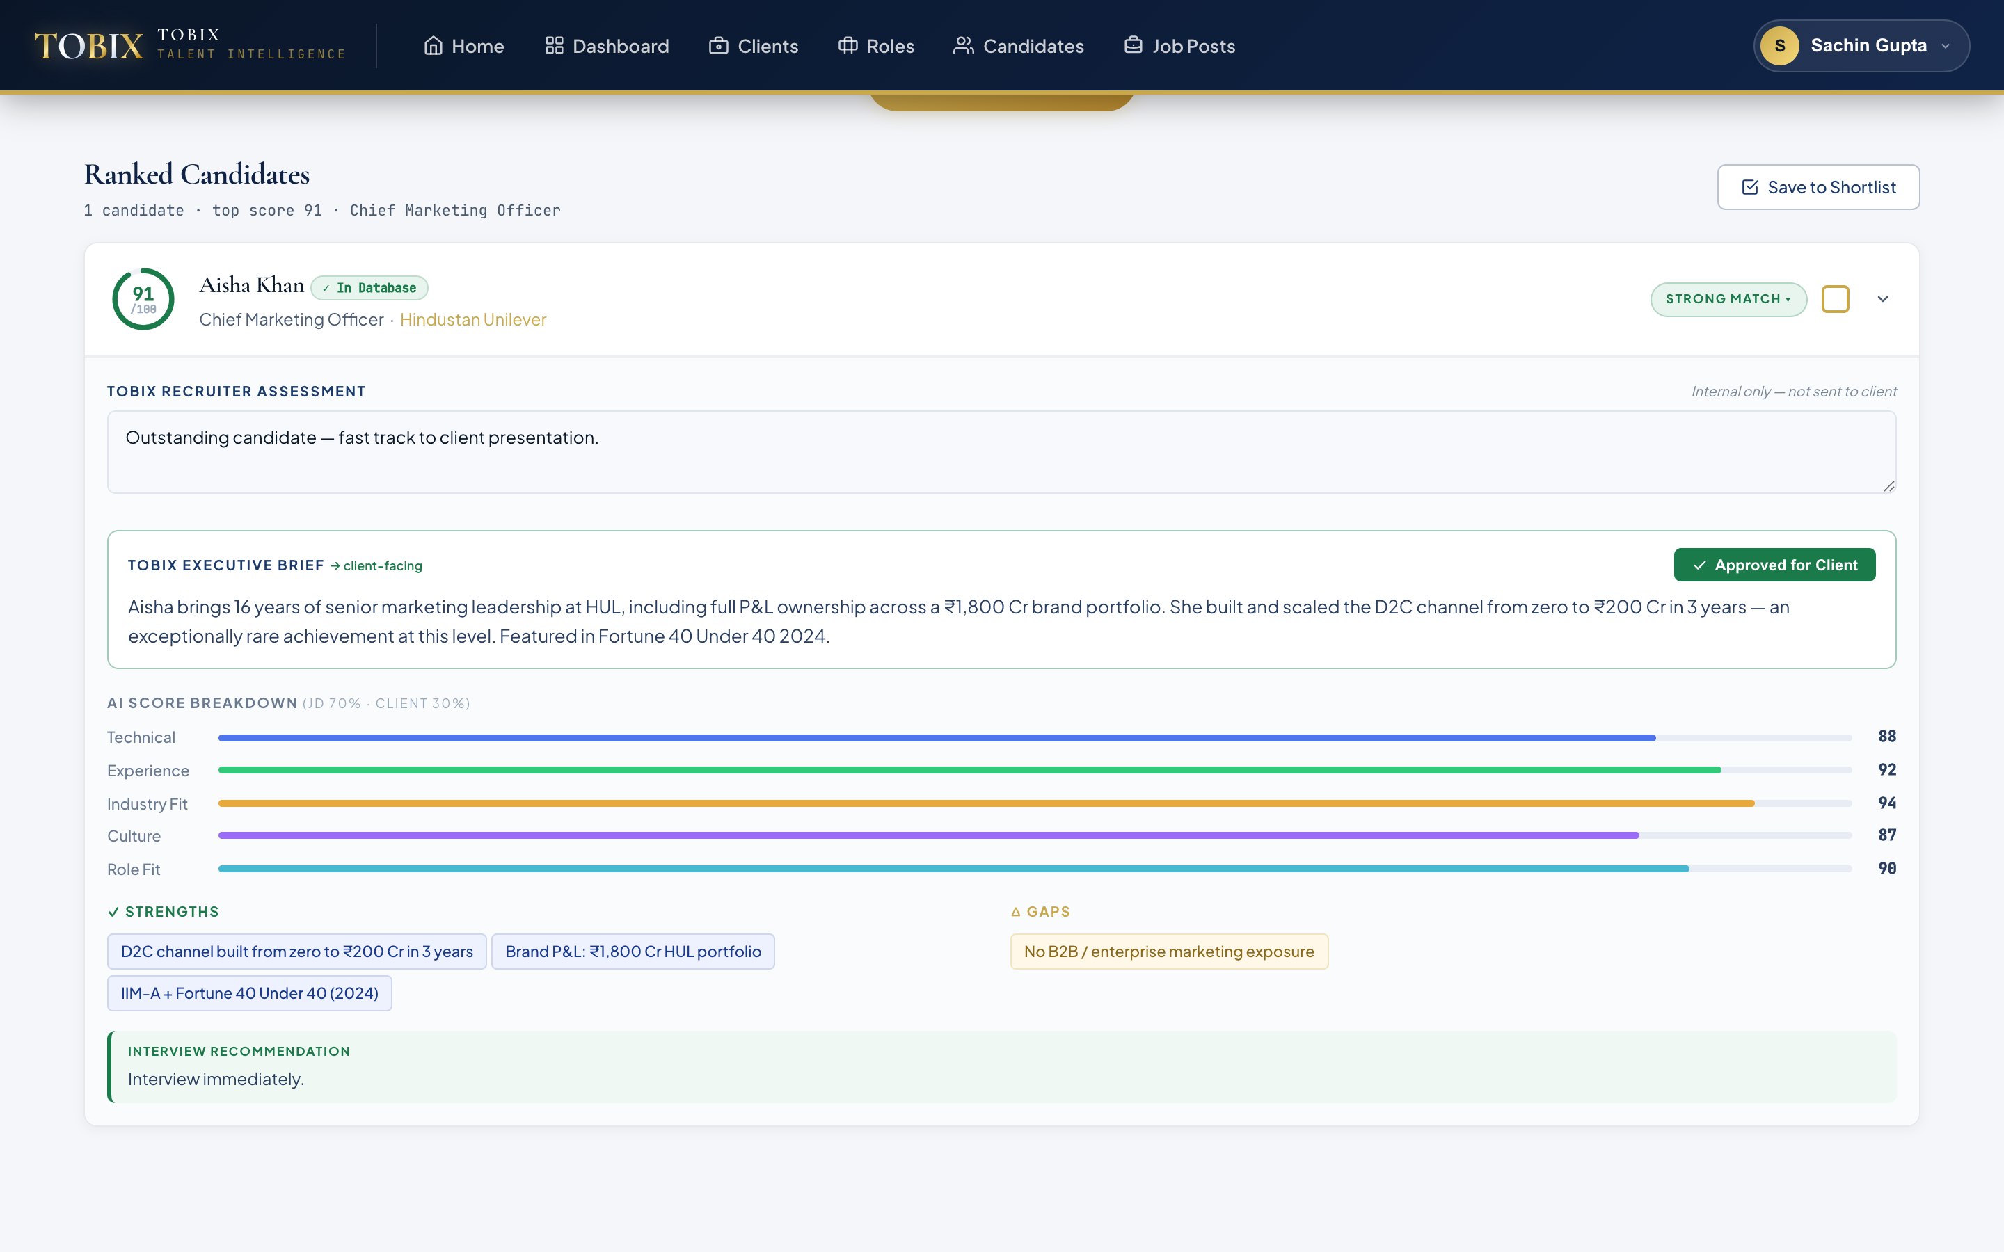Click the Experience score value 92
Viewport: 2004px width, 1252px height.
coord(1887,769)
